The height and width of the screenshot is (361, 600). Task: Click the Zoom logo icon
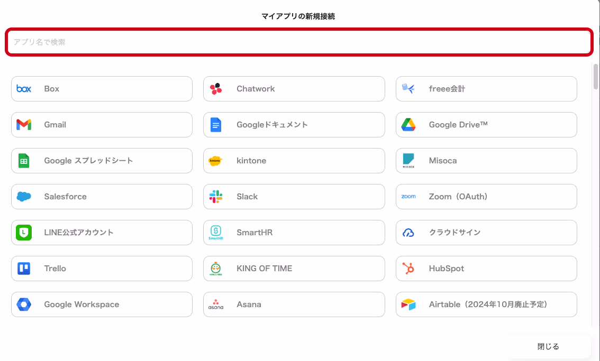[408, 197]
